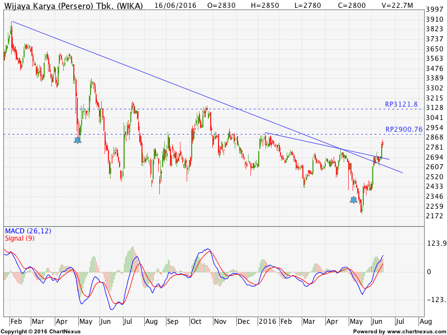447x335 pixels.
Task: Click the V=22.7M volume value
Action: [x=397, y=5]
